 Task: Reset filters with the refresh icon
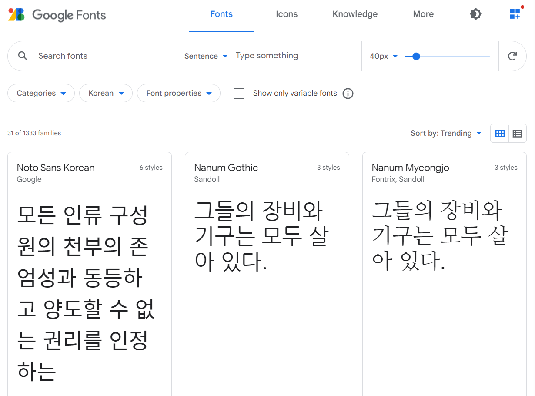pos(513,56)
